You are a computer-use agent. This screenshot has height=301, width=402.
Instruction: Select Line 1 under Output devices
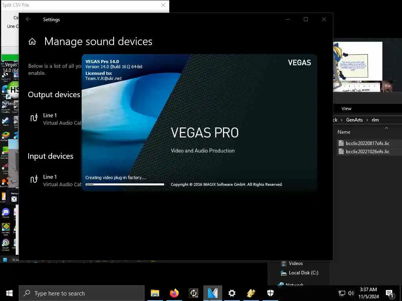50,116
